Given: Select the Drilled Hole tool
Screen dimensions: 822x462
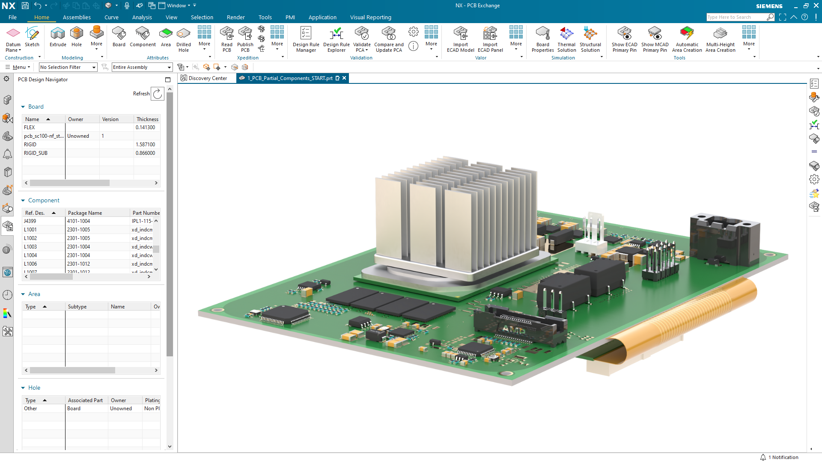Looking at the screenshot, I should [x=183, y=38].
